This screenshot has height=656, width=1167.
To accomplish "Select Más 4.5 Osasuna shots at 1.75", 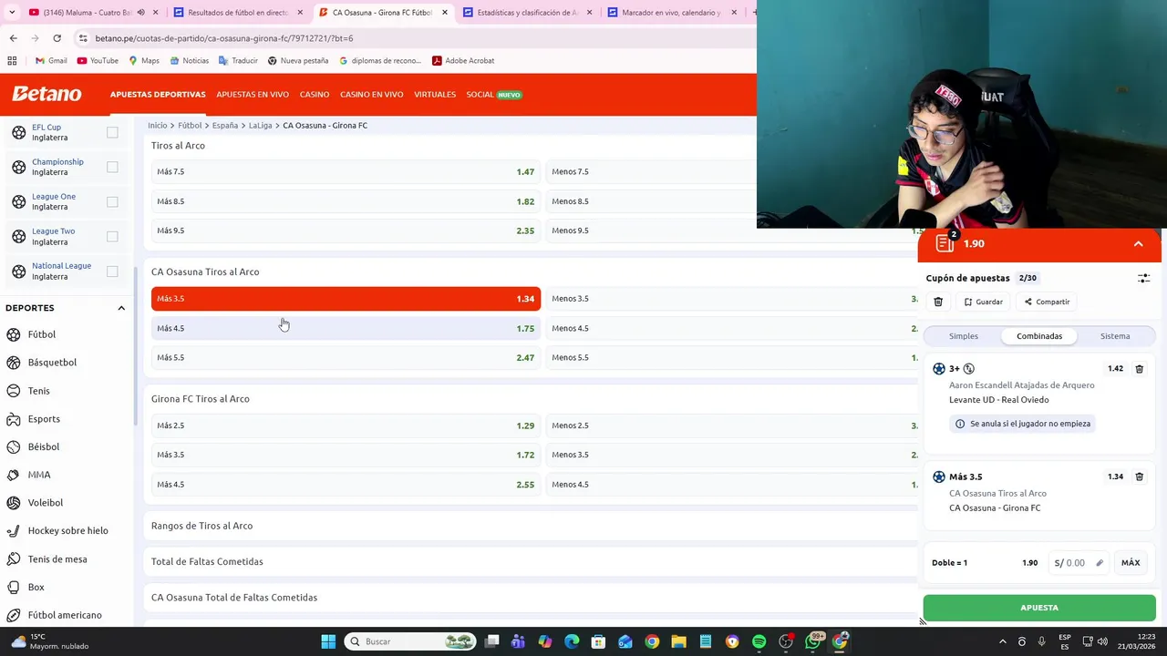I will [346, 328].
